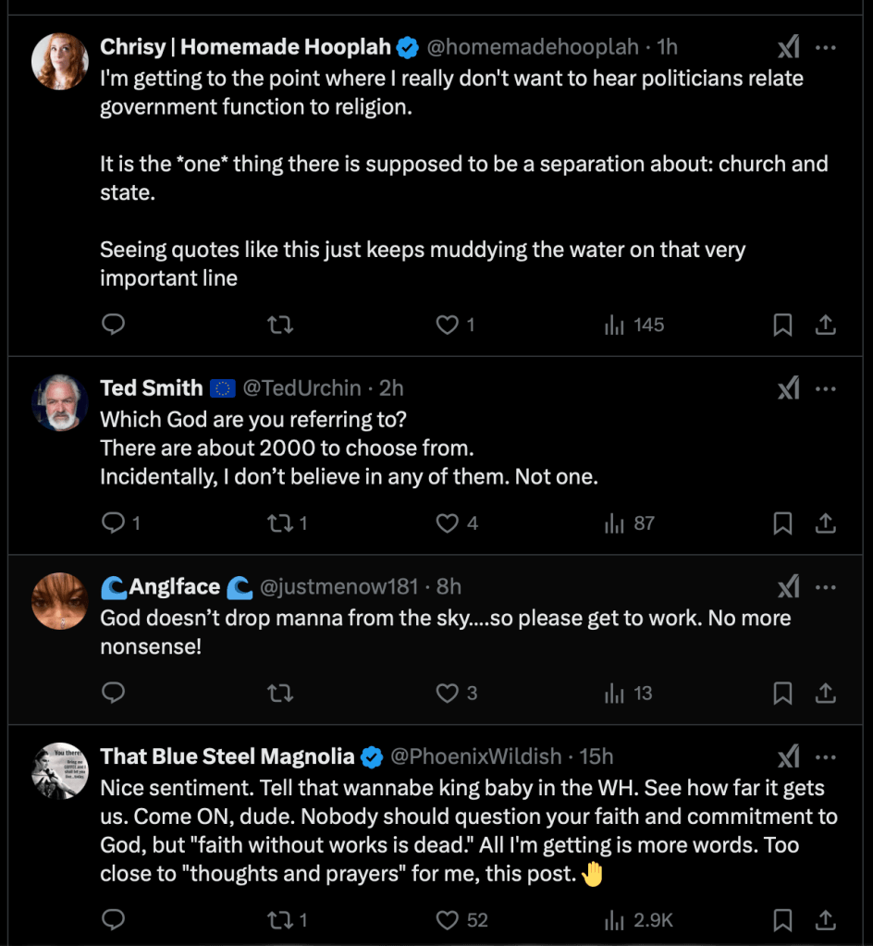The image size is (873, 946).
Task: Expand more options on Anglface's post
Action: coord(826,586)
